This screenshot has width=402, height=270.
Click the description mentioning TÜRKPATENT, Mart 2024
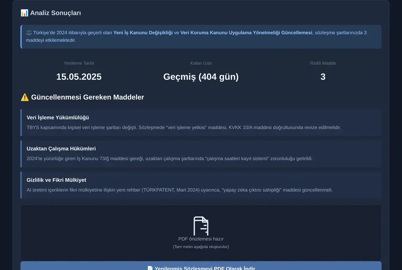click(180, 190)
